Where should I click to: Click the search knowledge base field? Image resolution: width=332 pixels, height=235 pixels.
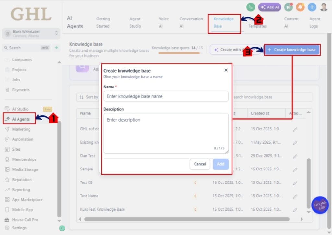tap(272, 97)
